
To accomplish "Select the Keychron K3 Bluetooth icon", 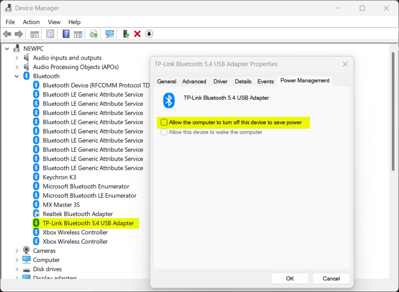I will 36,177.
